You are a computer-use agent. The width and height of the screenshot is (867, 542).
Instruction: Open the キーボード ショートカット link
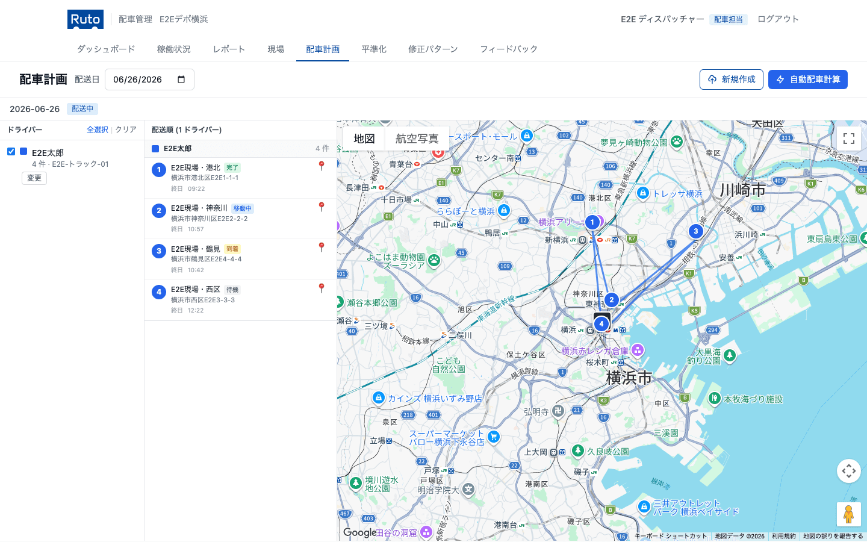[671, 536]
